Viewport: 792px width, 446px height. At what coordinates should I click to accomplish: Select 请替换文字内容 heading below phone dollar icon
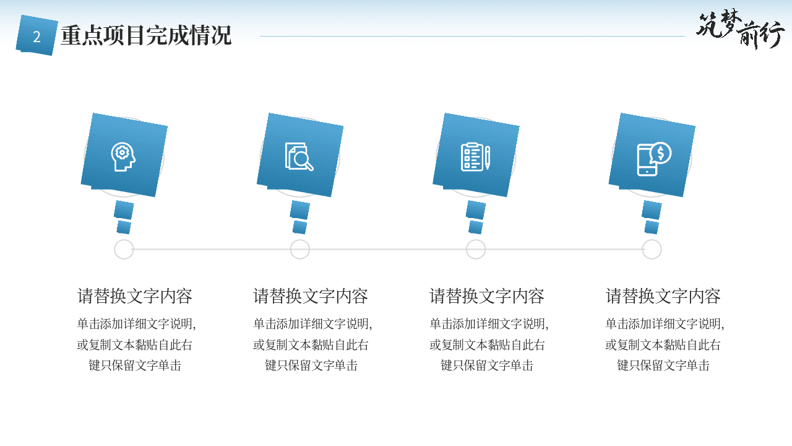pyautogui.click(x=663, y=296)
